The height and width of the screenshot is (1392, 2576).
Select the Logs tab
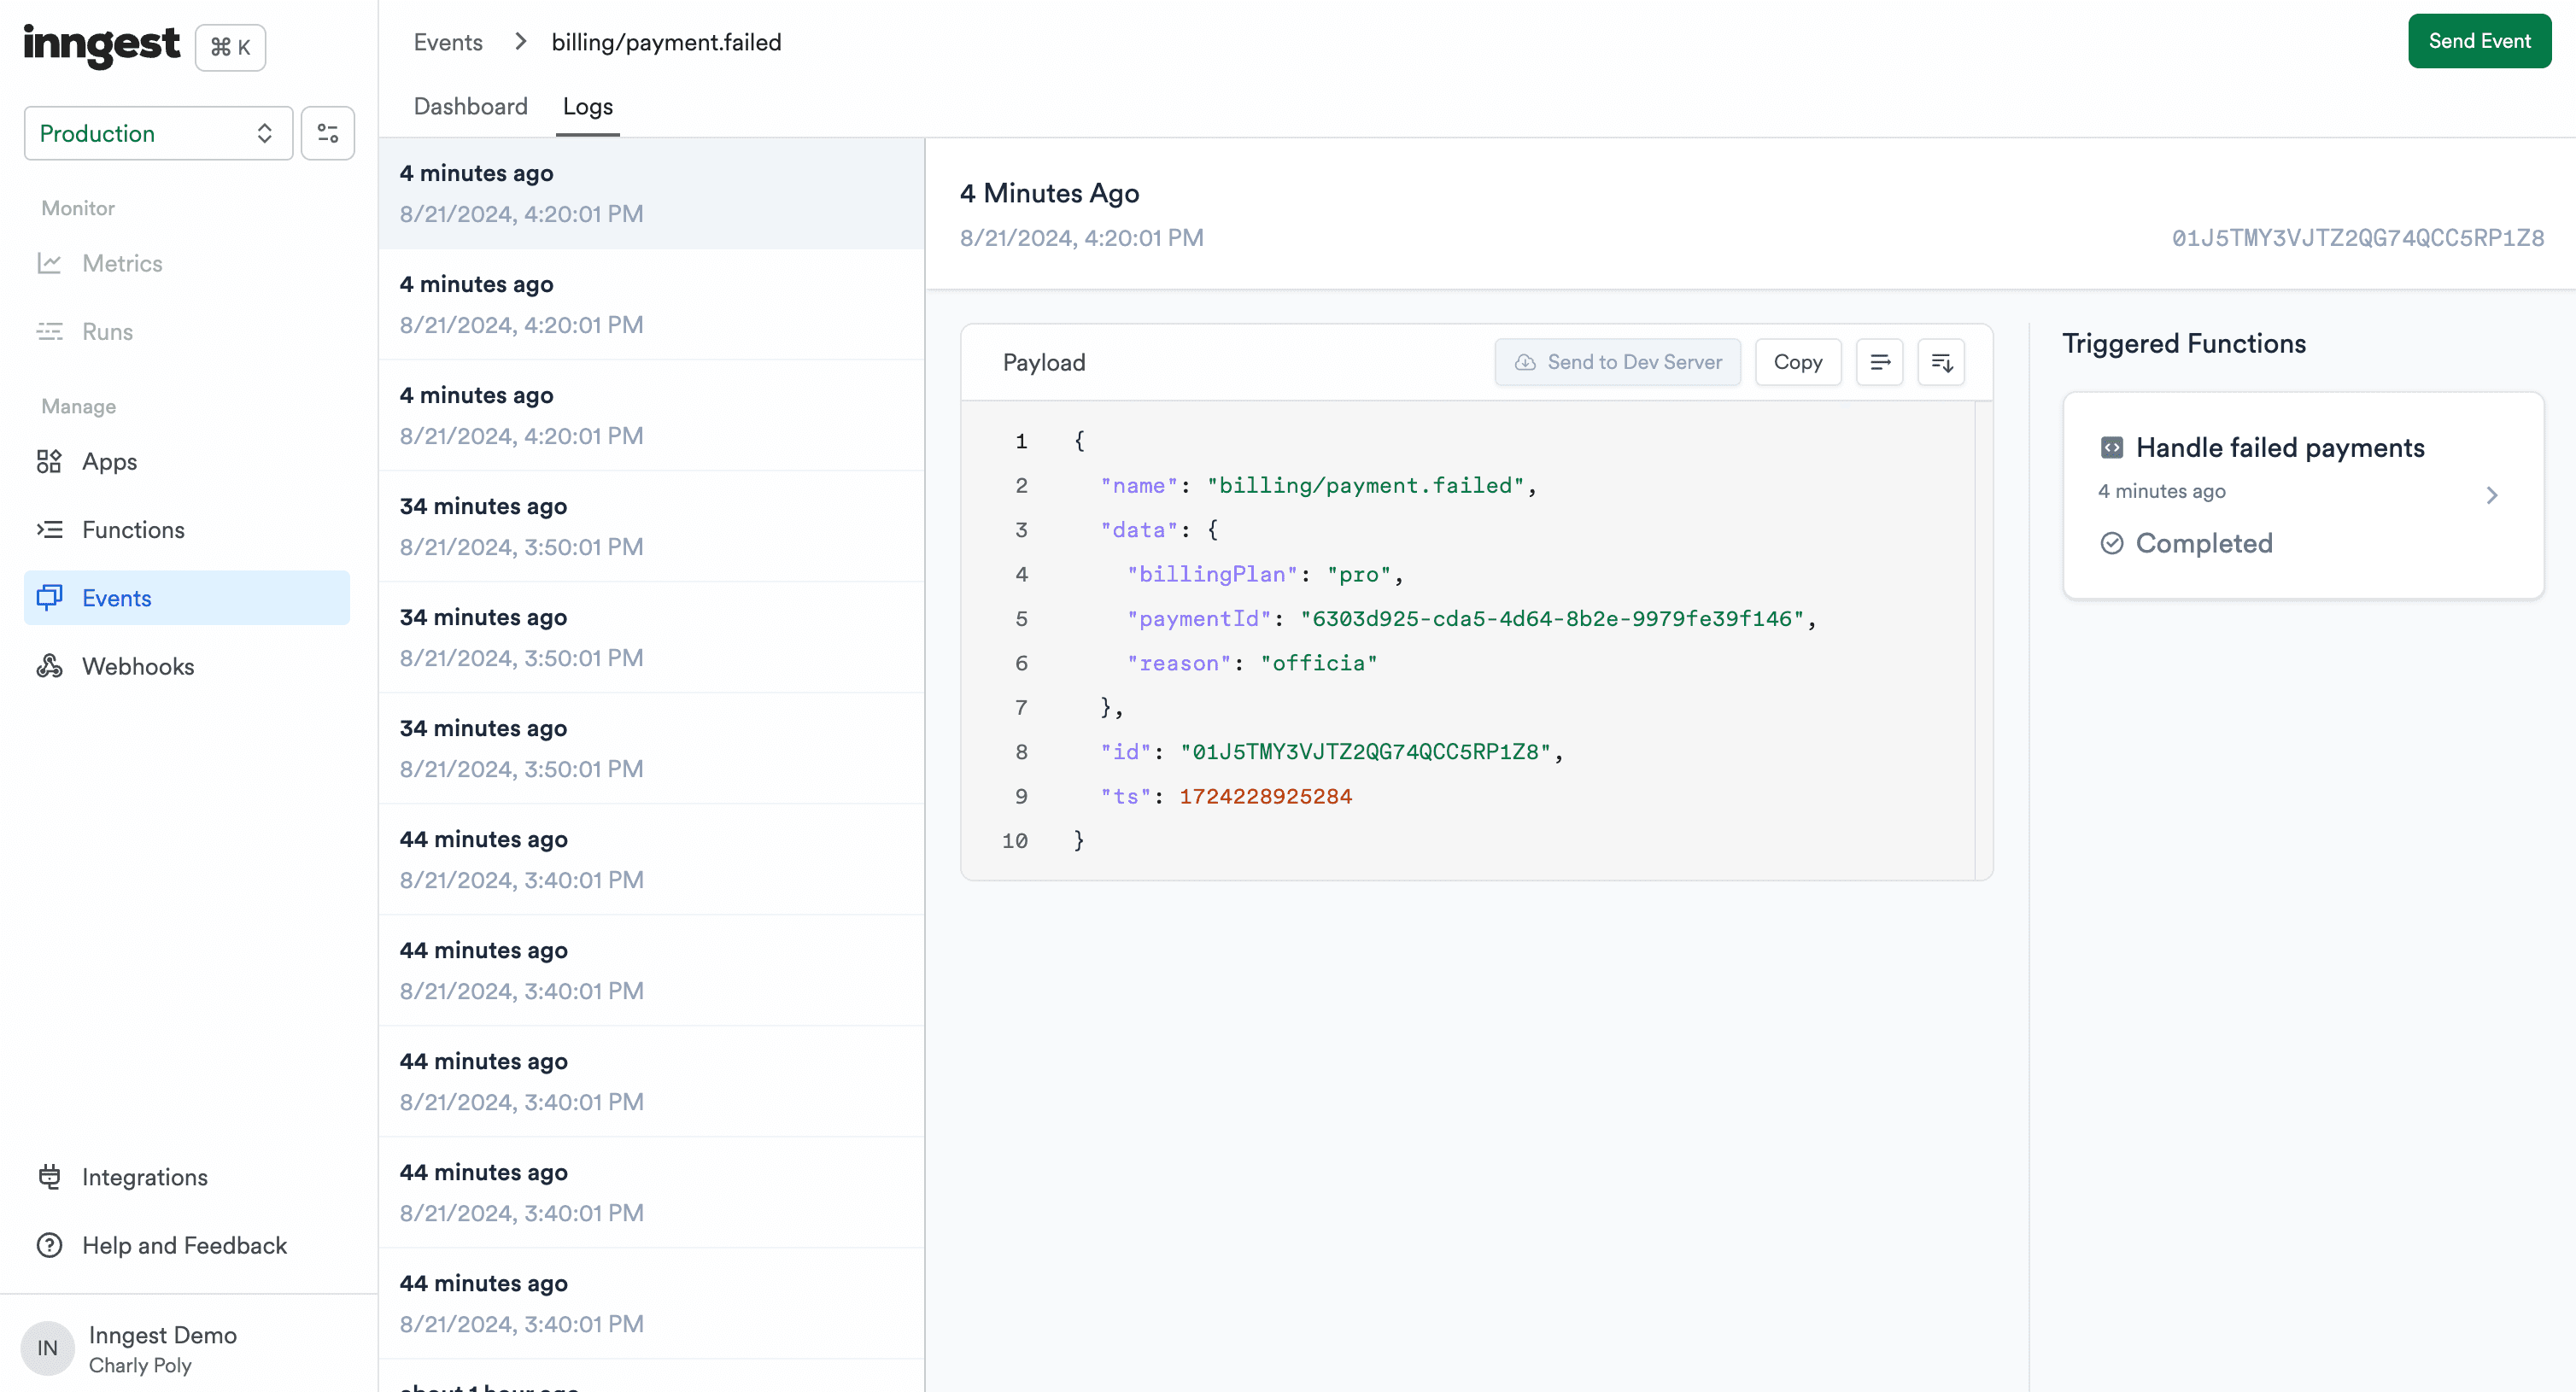(x=588, y=106)
